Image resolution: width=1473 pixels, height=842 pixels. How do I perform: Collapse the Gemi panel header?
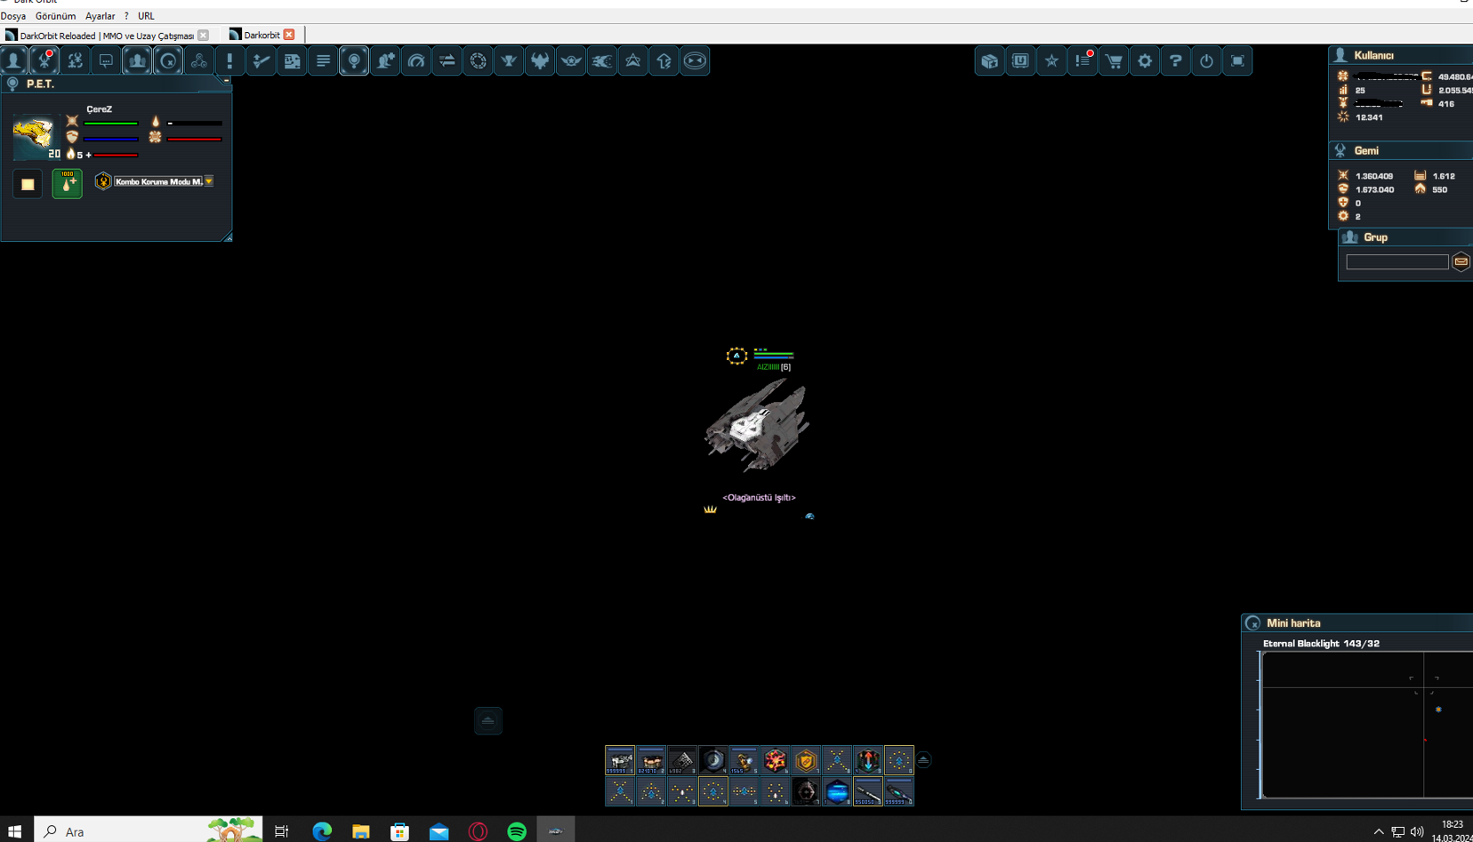(x=1400, y=150)
